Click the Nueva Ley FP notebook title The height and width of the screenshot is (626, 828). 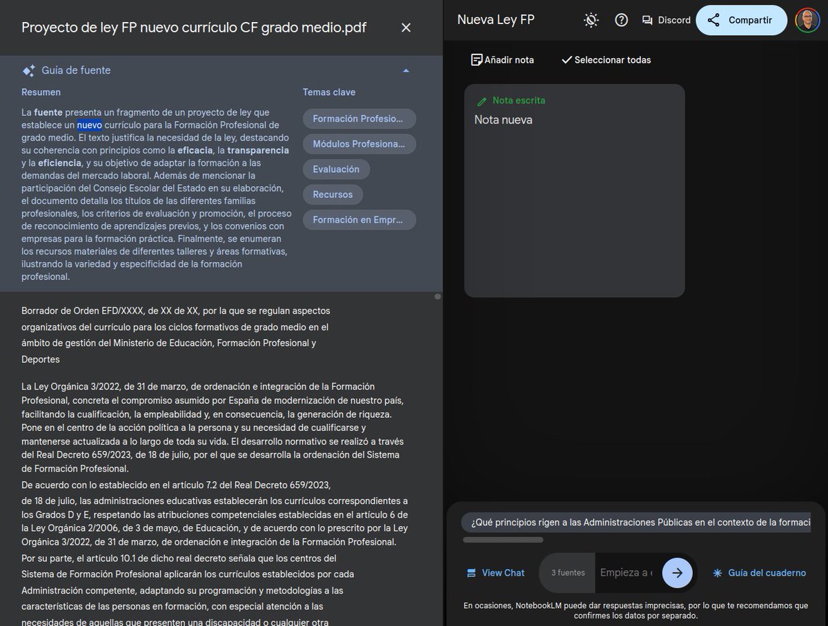tap(495, 20)
